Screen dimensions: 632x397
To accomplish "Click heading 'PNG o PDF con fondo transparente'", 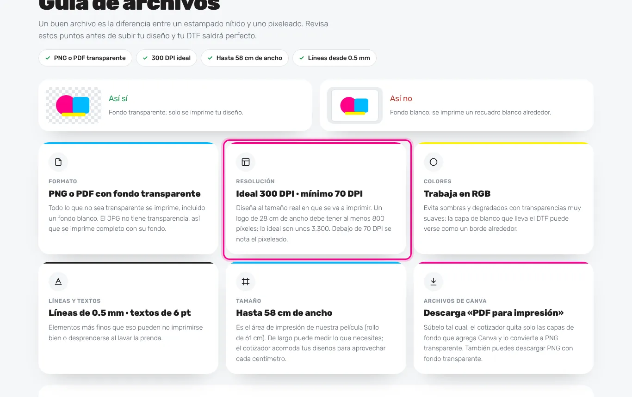I will 124,194.
